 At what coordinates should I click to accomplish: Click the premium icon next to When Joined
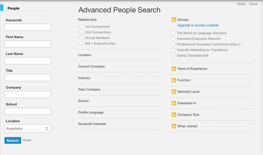174,126
